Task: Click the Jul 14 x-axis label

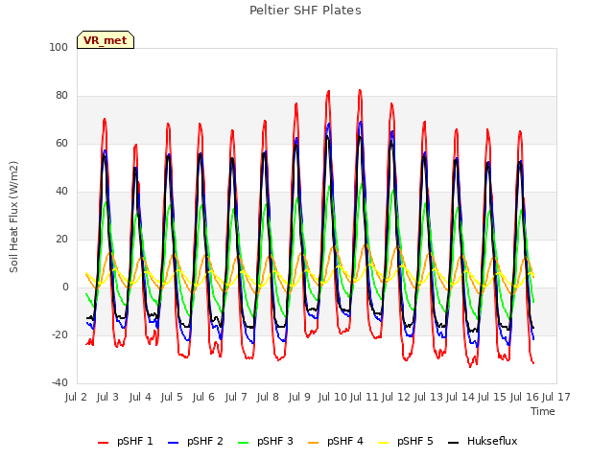Action: (460, 398)
